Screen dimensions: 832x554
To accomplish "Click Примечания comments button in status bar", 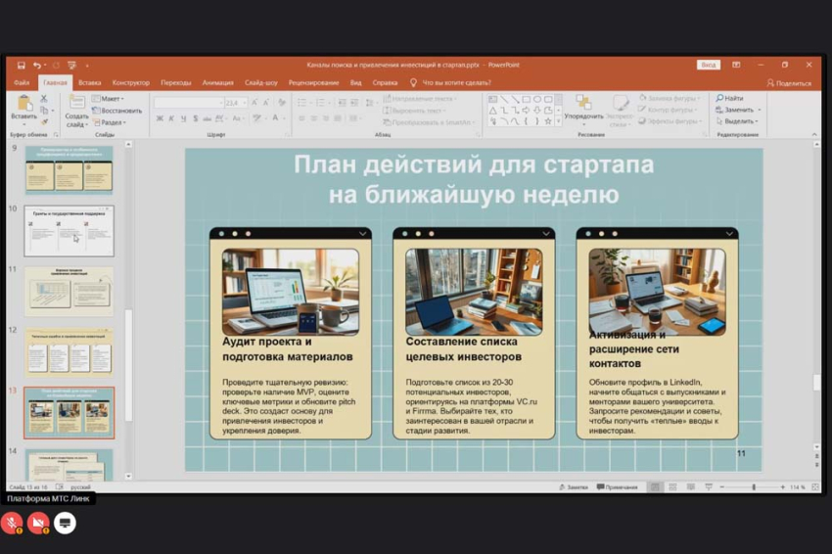I will (x=617, y=487).
